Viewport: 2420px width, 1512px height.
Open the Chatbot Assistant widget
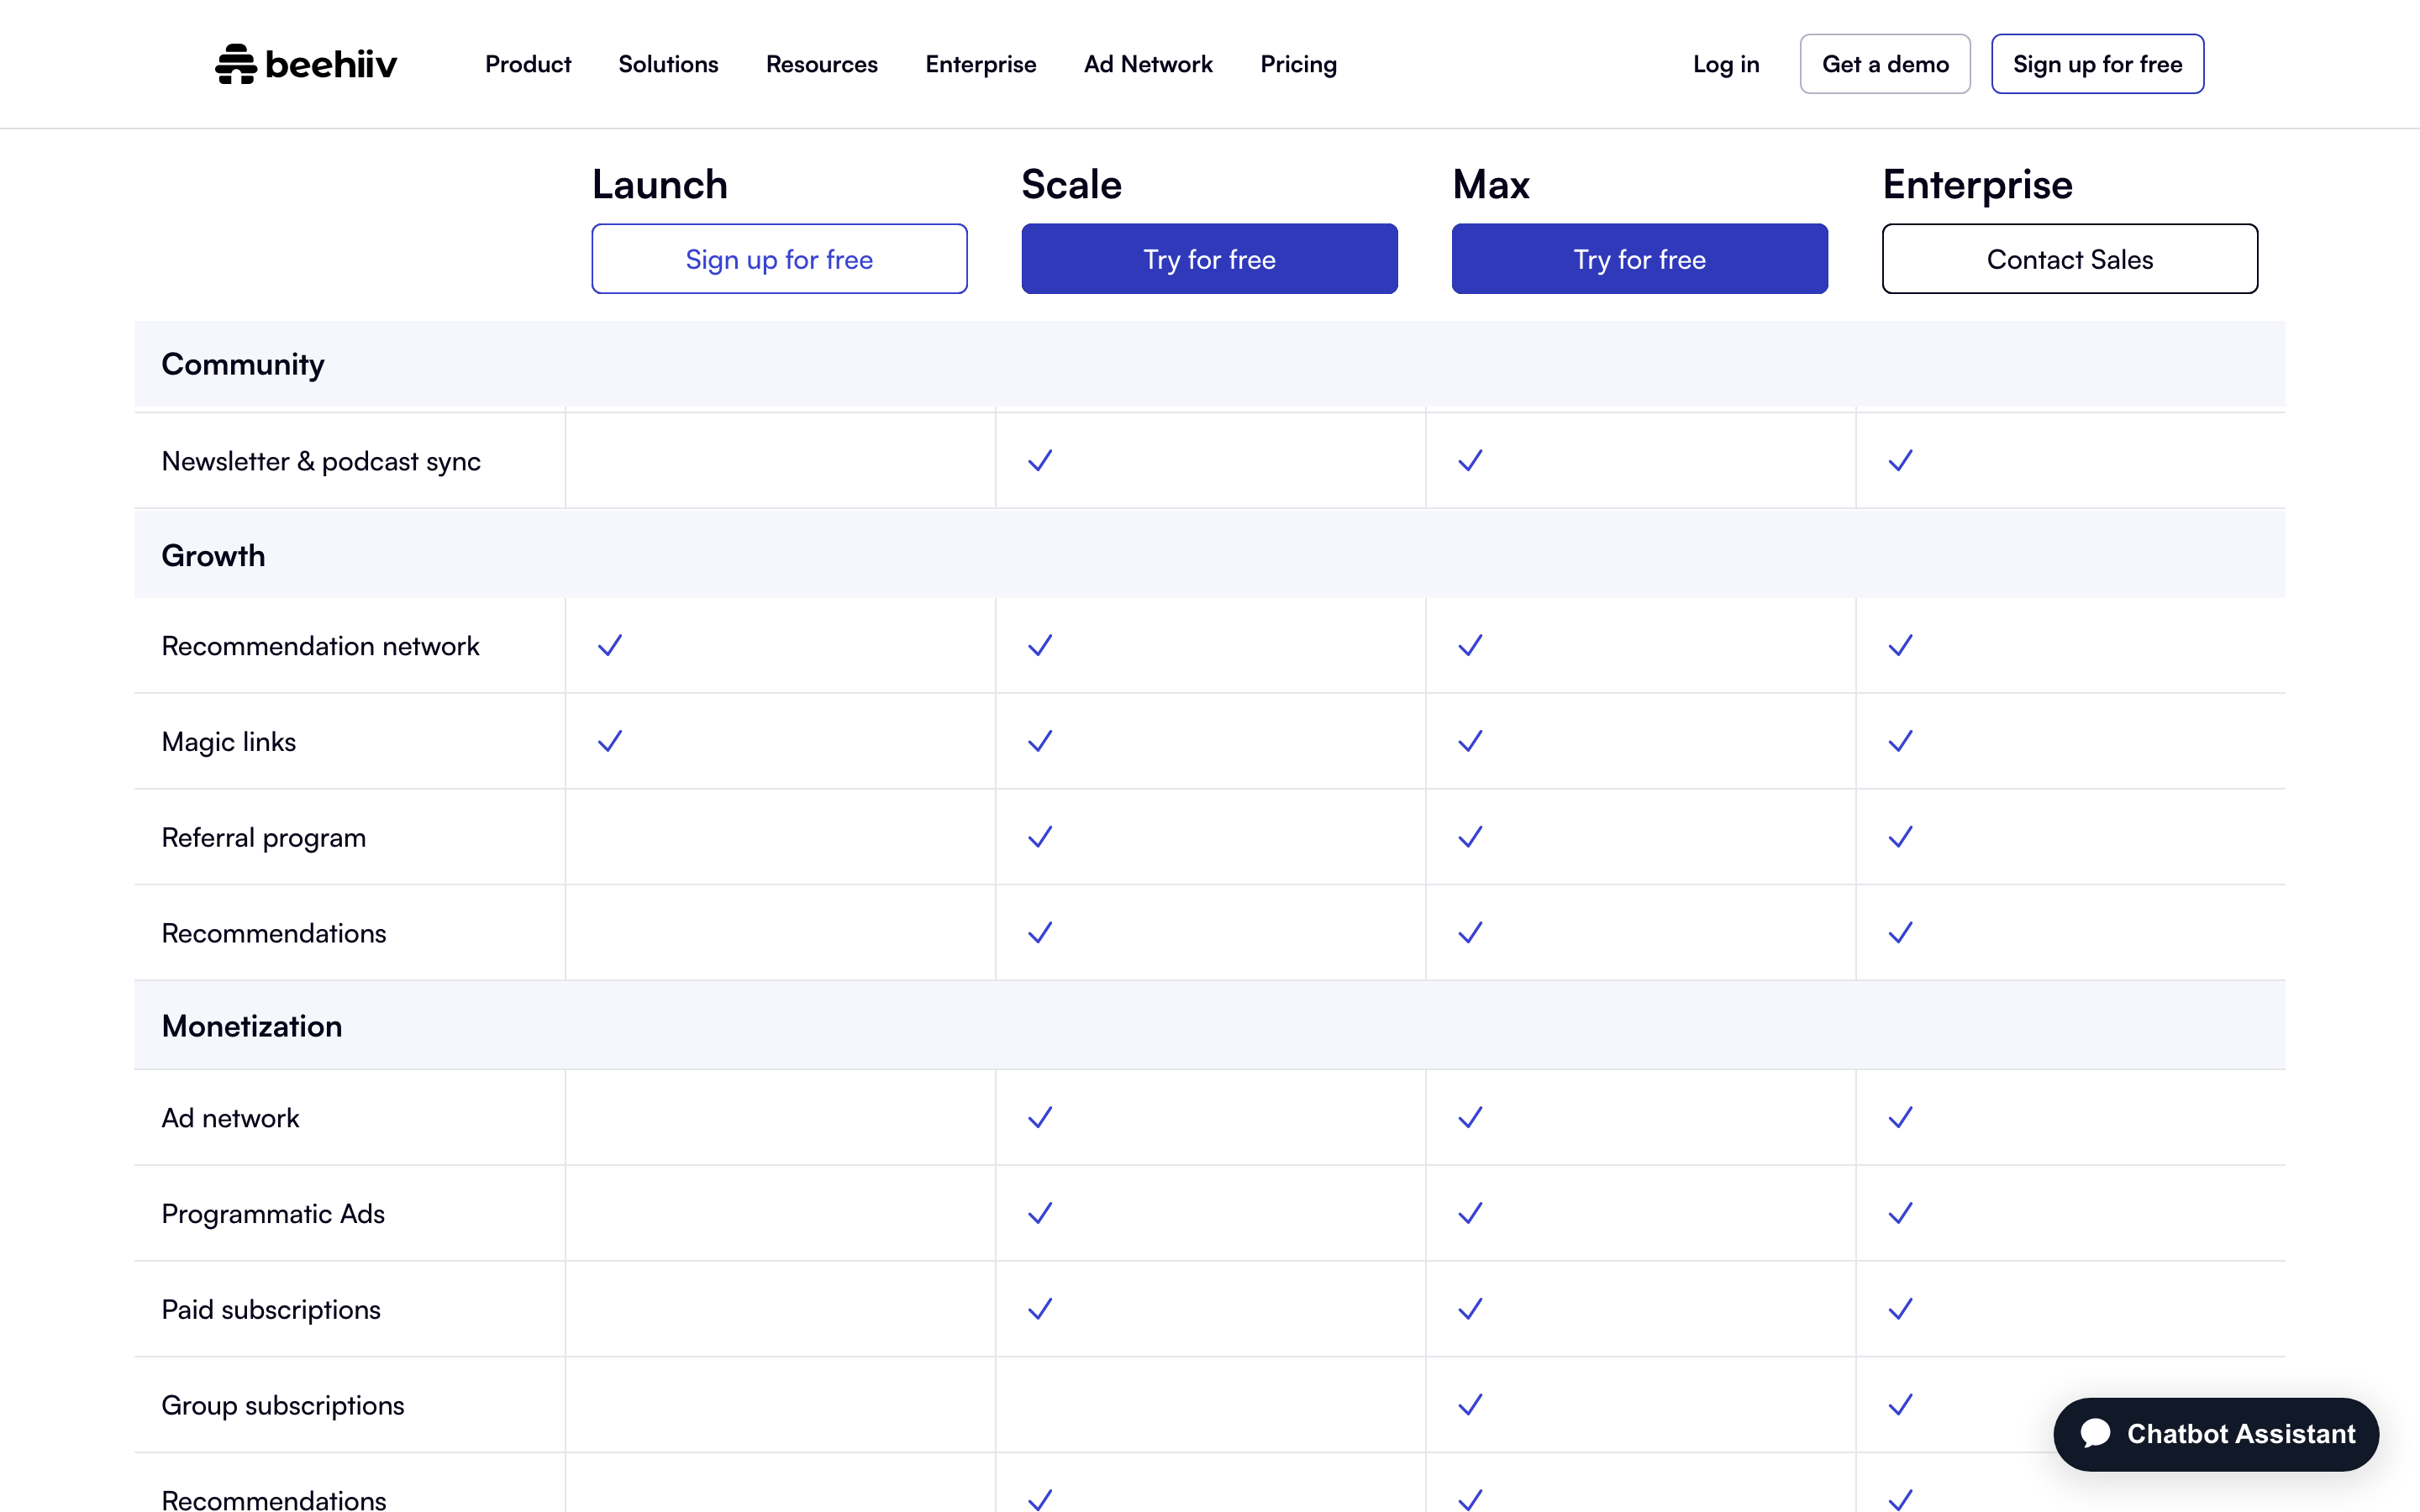pyautogui.click(x=2216, y=1434)
